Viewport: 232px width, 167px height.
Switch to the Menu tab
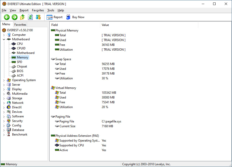(6, 24)
